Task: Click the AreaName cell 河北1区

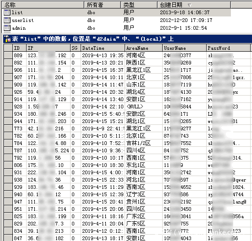Action: 143,180
